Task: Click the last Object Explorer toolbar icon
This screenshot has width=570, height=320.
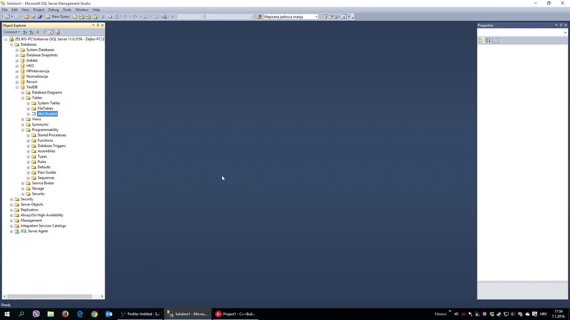Action: tap(57, 32)
